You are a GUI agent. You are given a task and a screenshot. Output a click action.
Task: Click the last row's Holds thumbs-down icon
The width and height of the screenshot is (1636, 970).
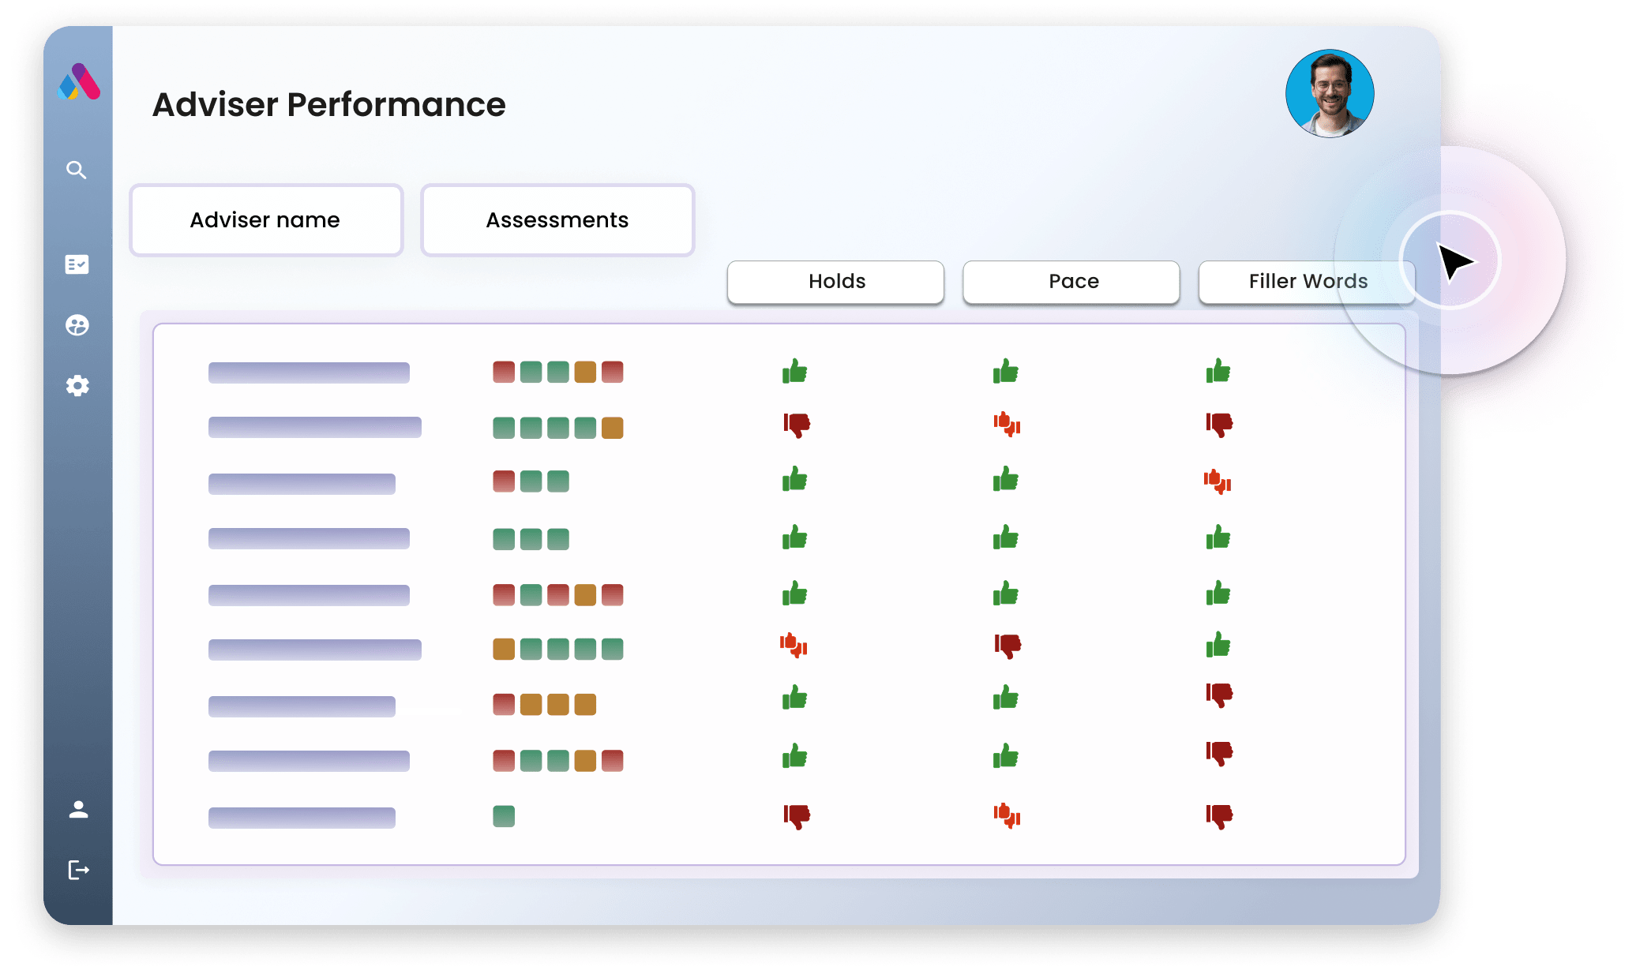797,816
